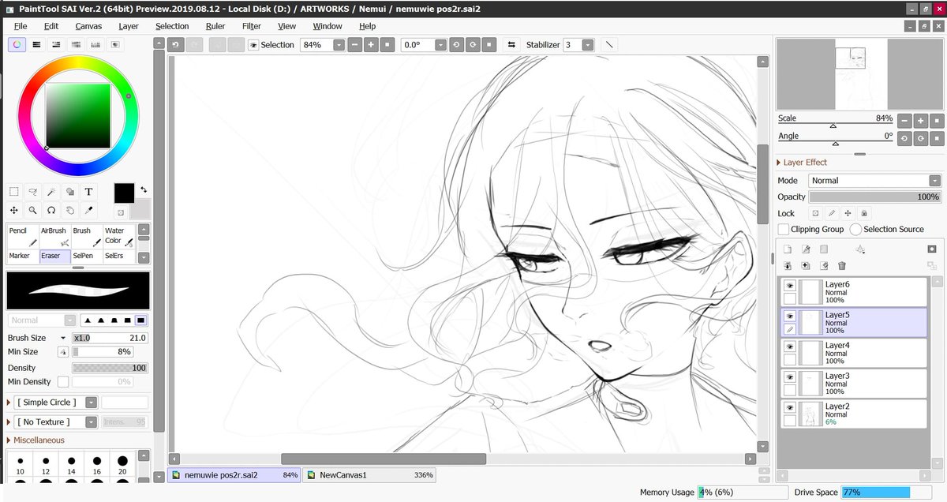947x502 pixels.
Task: Select the move layer tool
Action: pyautogui.click(x=14, y=210)
